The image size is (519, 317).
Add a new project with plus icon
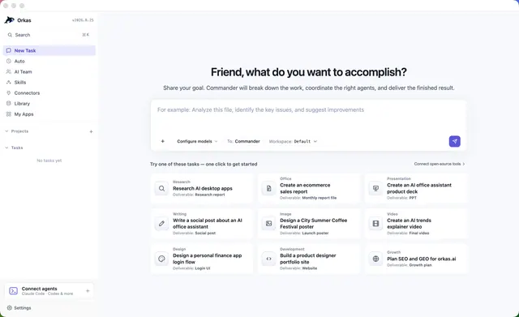91,131
